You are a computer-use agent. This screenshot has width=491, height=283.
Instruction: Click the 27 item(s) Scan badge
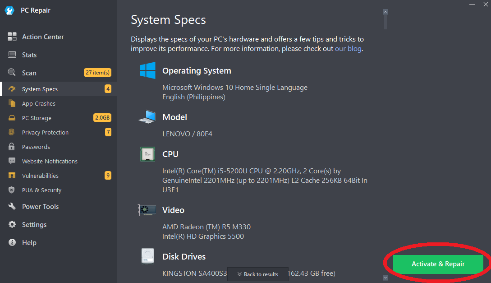tap(97, 72)
